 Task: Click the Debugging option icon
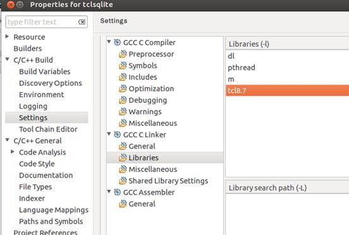click(122, 100)
